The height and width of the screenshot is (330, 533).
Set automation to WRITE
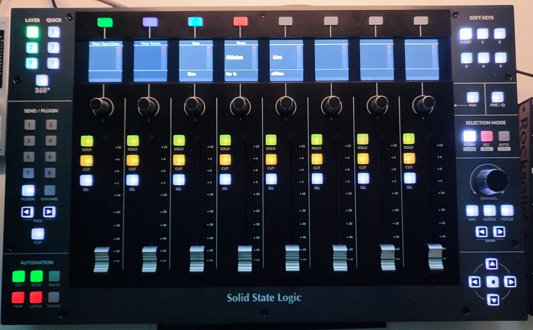(x=54, y=276)
